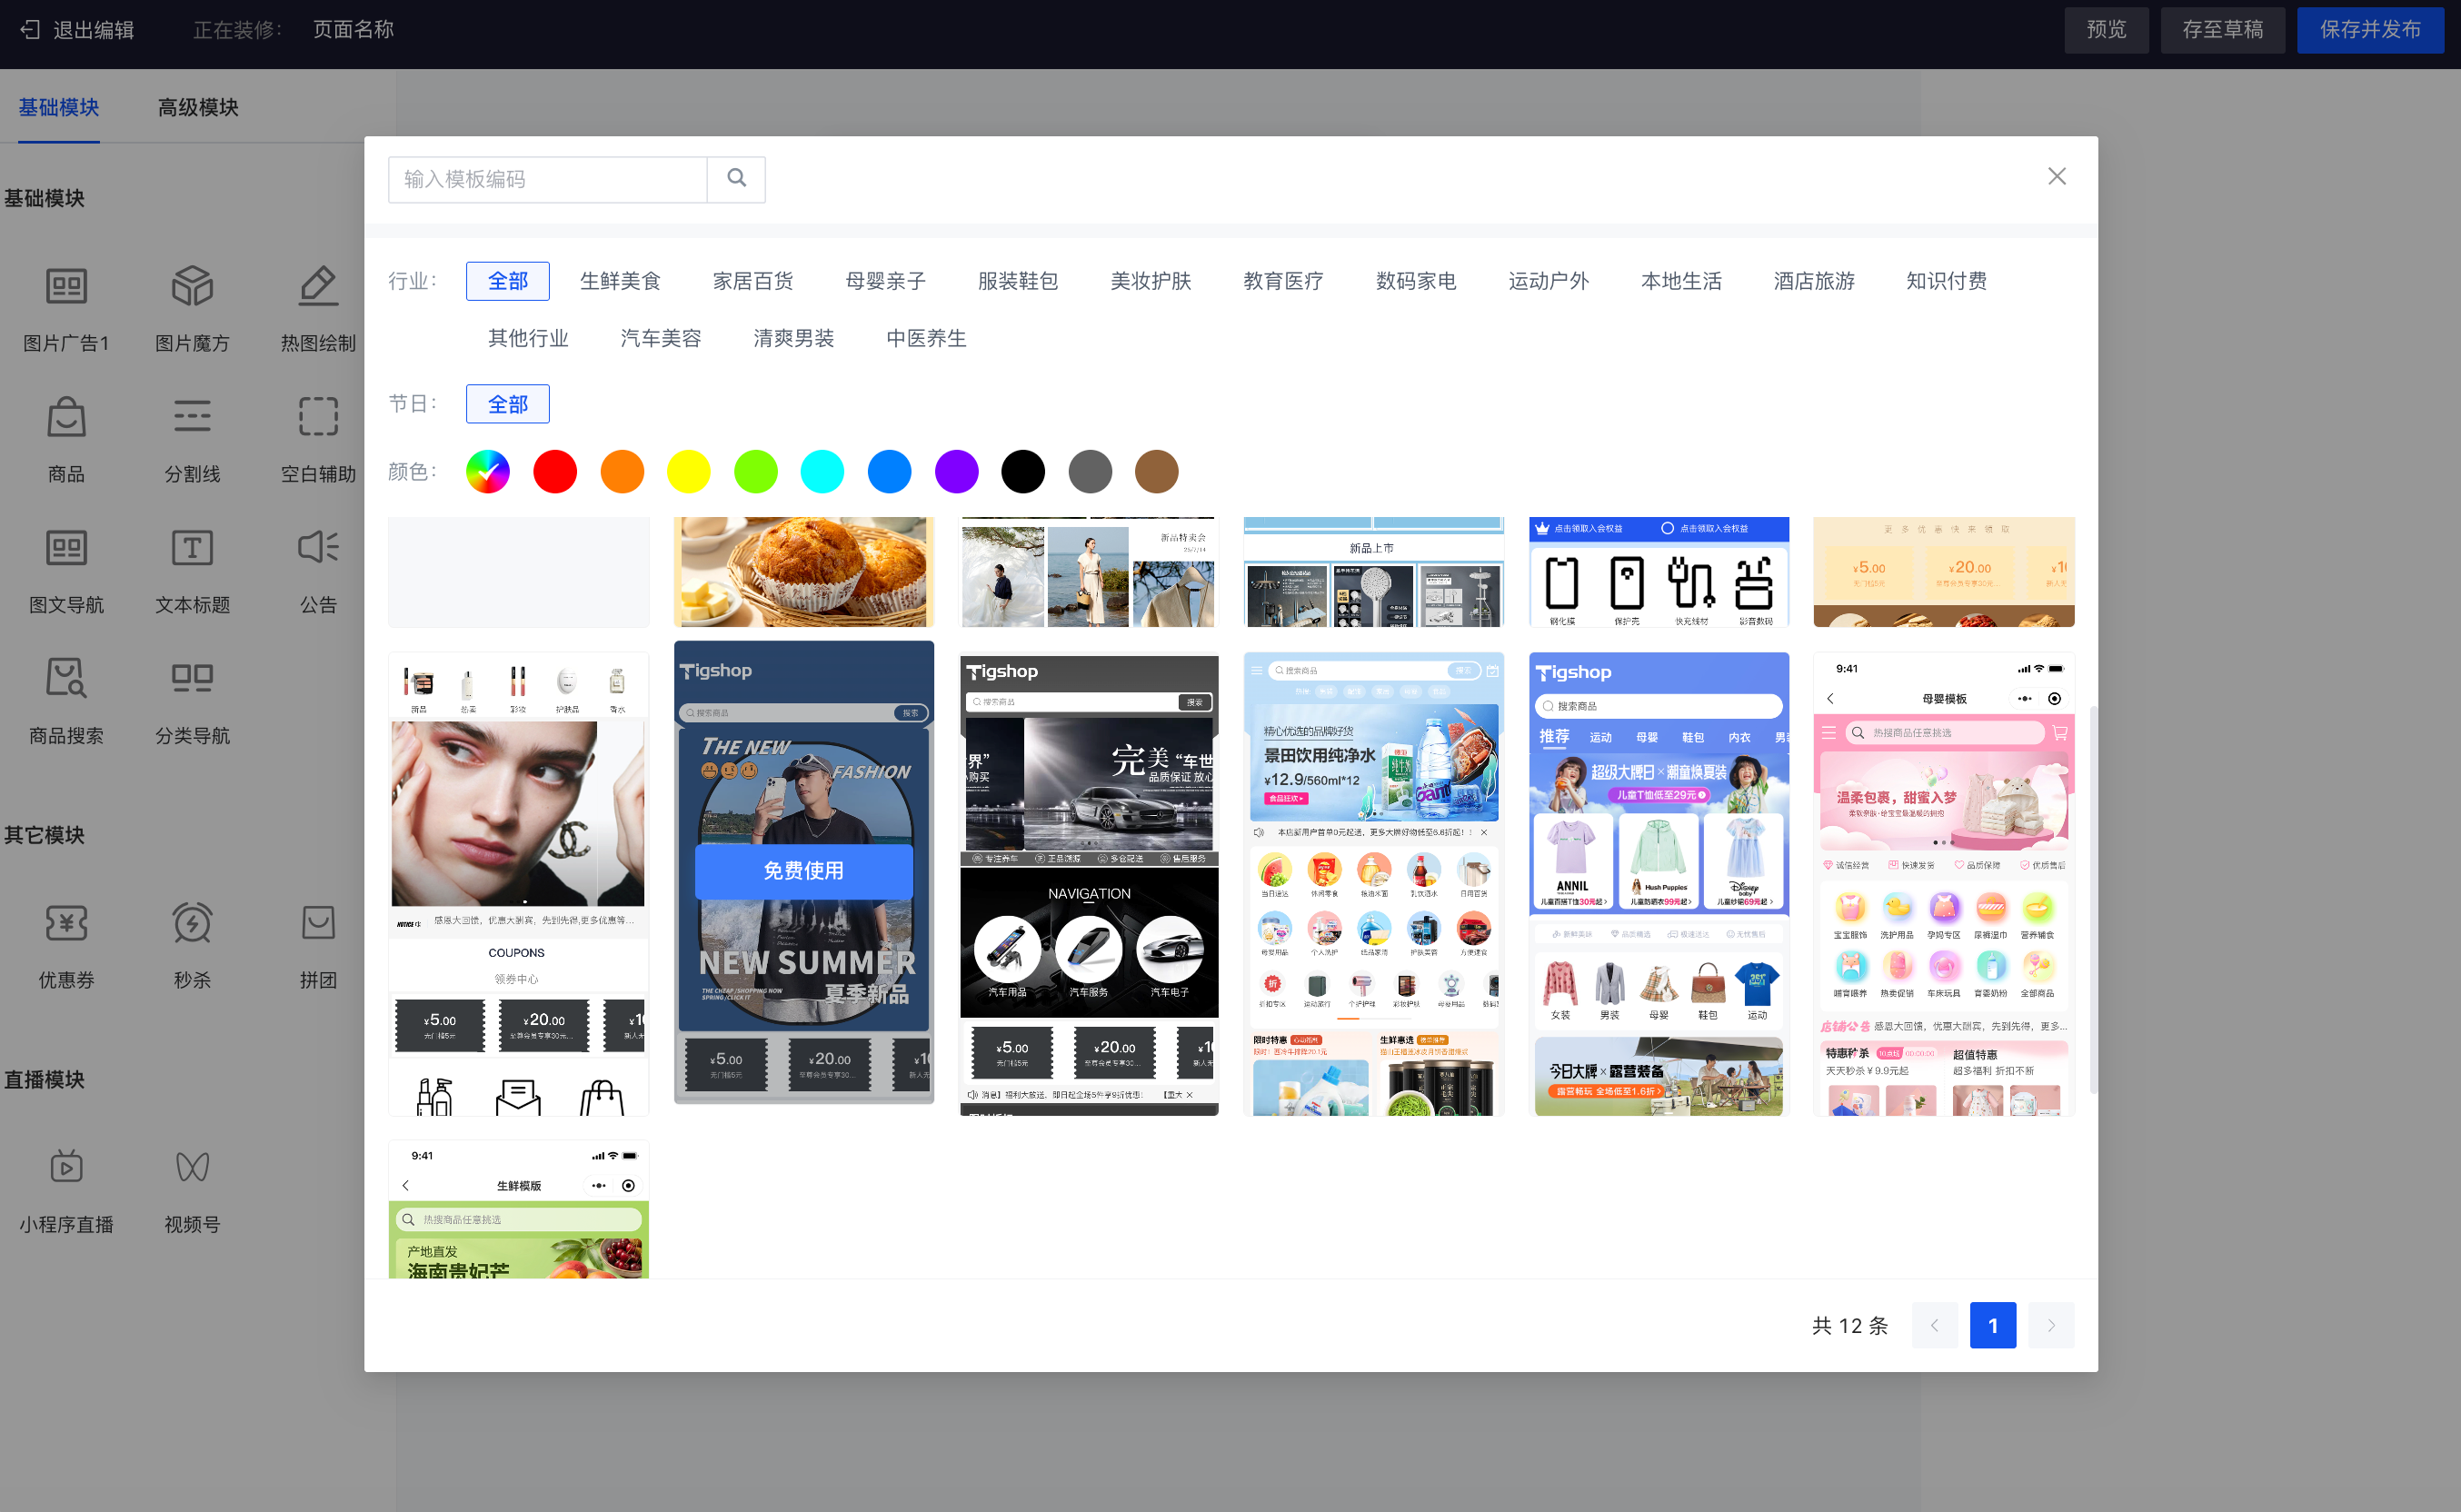Screen dimensions: 2461x1512
Task: Add the 文本标题 text title module
Action: coord(192,548)
